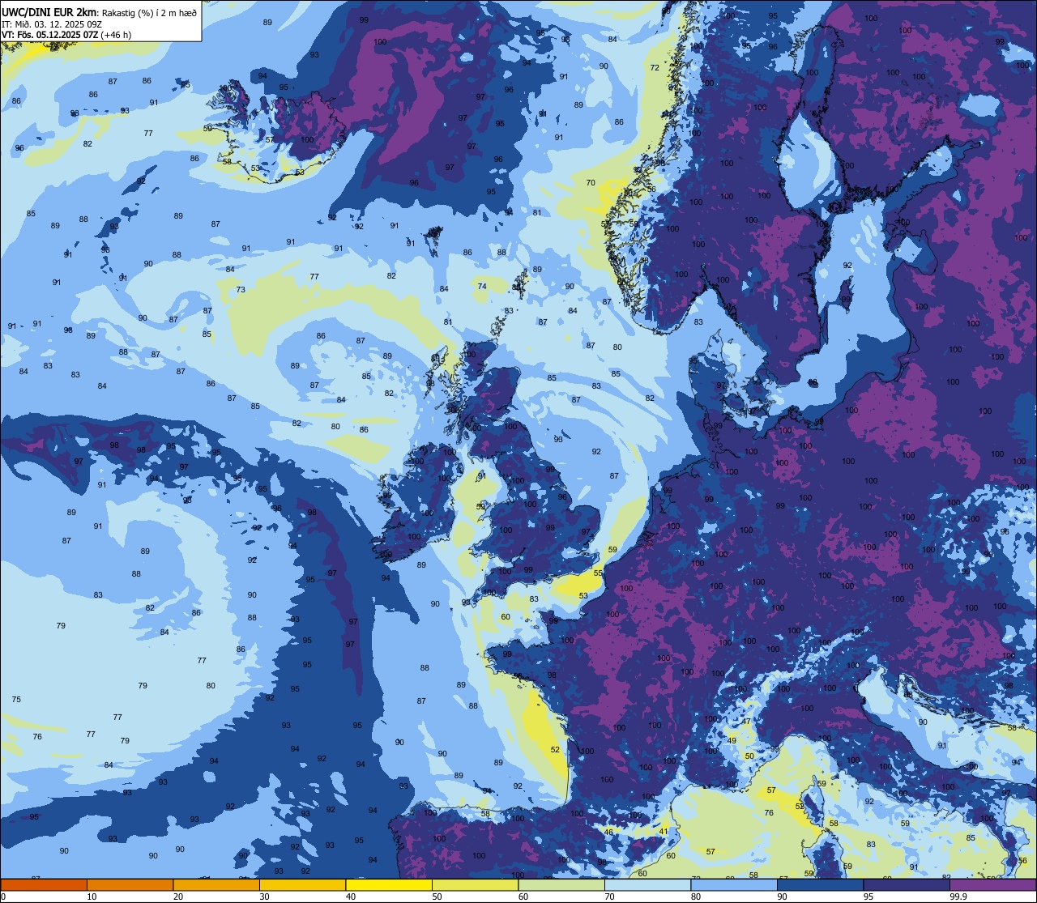Click the 70–80 light blue legend swatch
The height and width of the screenshot is (903, 1037).
click(647, 884)
